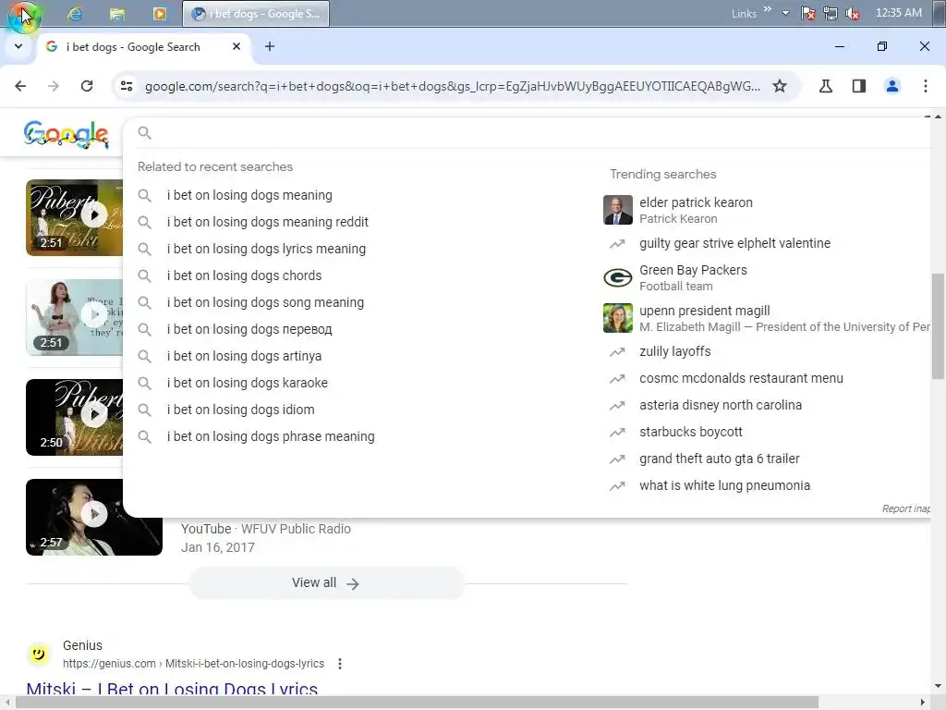Open Chrome Labs flask icon

(x=826, y=86)
